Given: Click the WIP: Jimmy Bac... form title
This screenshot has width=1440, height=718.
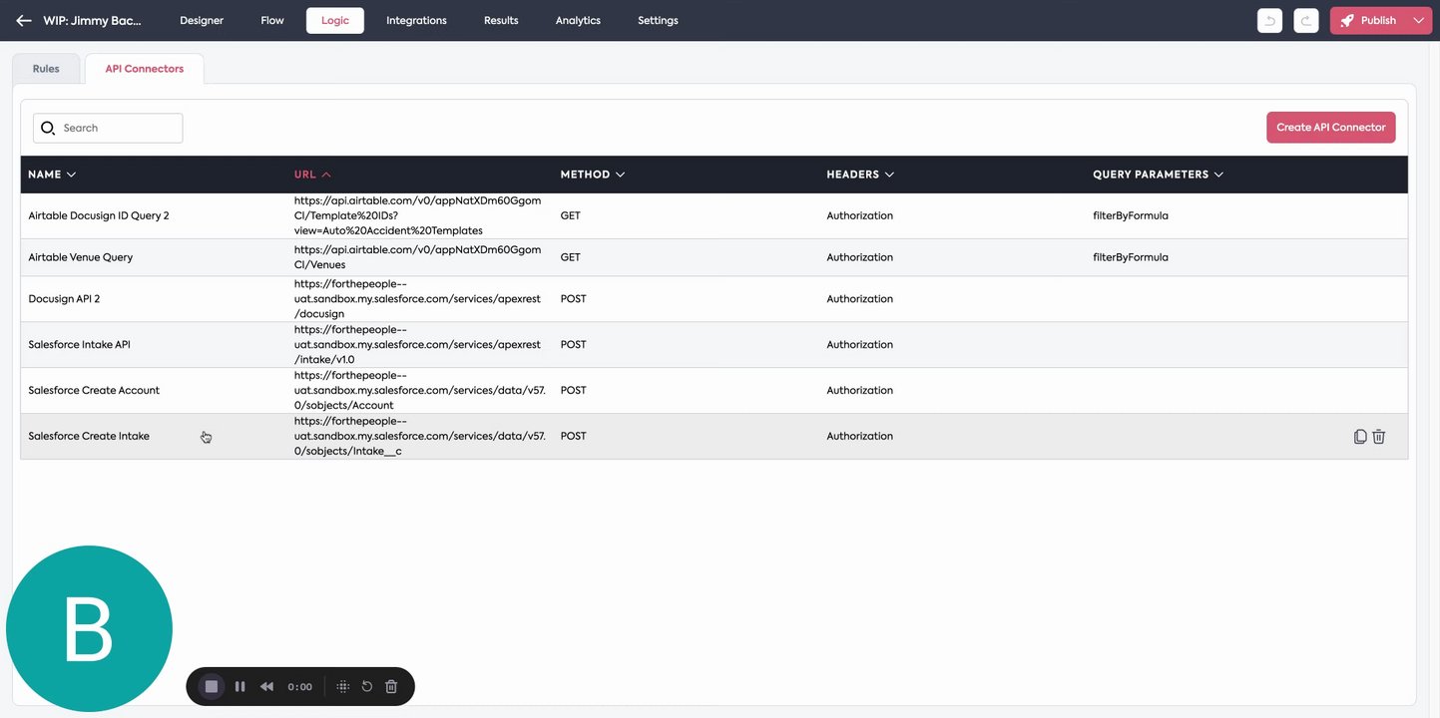Looking at the screenshot, I should click(93, 20).
